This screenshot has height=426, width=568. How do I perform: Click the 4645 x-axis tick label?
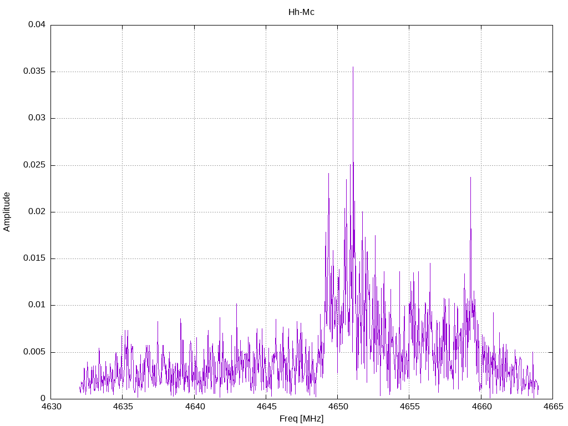point(266,407)
